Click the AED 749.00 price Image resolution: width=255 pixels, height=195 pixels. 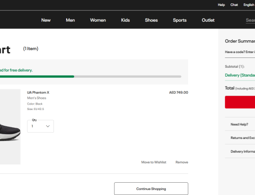pos(178,92)
